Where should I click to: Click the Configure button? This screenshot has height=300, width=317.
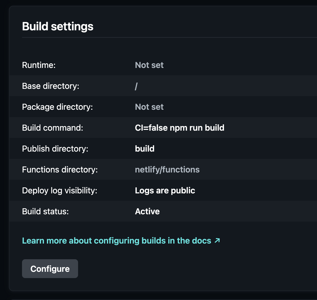(50, 269)
